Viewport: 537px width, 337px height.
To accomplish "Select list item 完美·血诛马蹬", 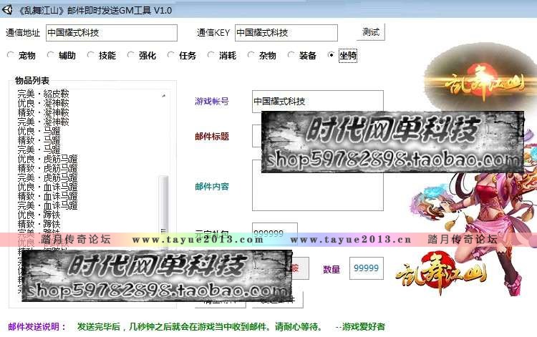I will pyautogui.click(x=47, y=205).
